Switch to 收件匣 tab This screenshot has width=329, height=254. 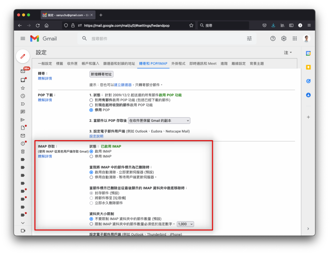coord(72,64)
